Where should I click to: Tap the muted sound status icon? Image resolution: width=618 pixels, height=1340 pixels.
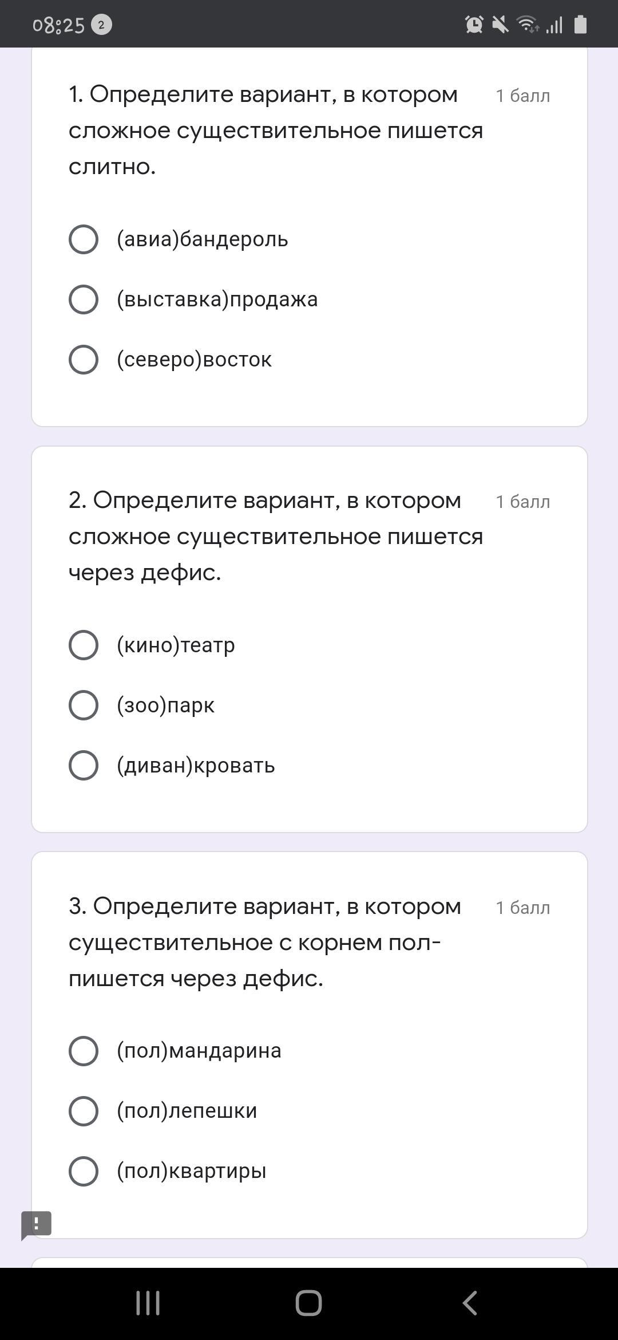point(500,25)
